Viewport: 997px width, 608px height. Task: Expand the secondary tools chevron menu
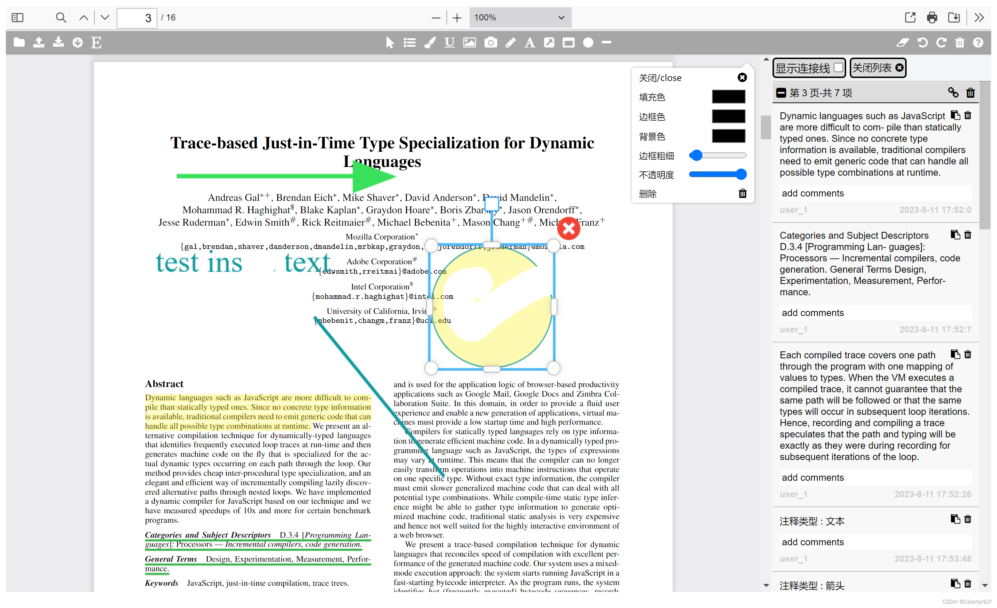(x=979, y=17)
